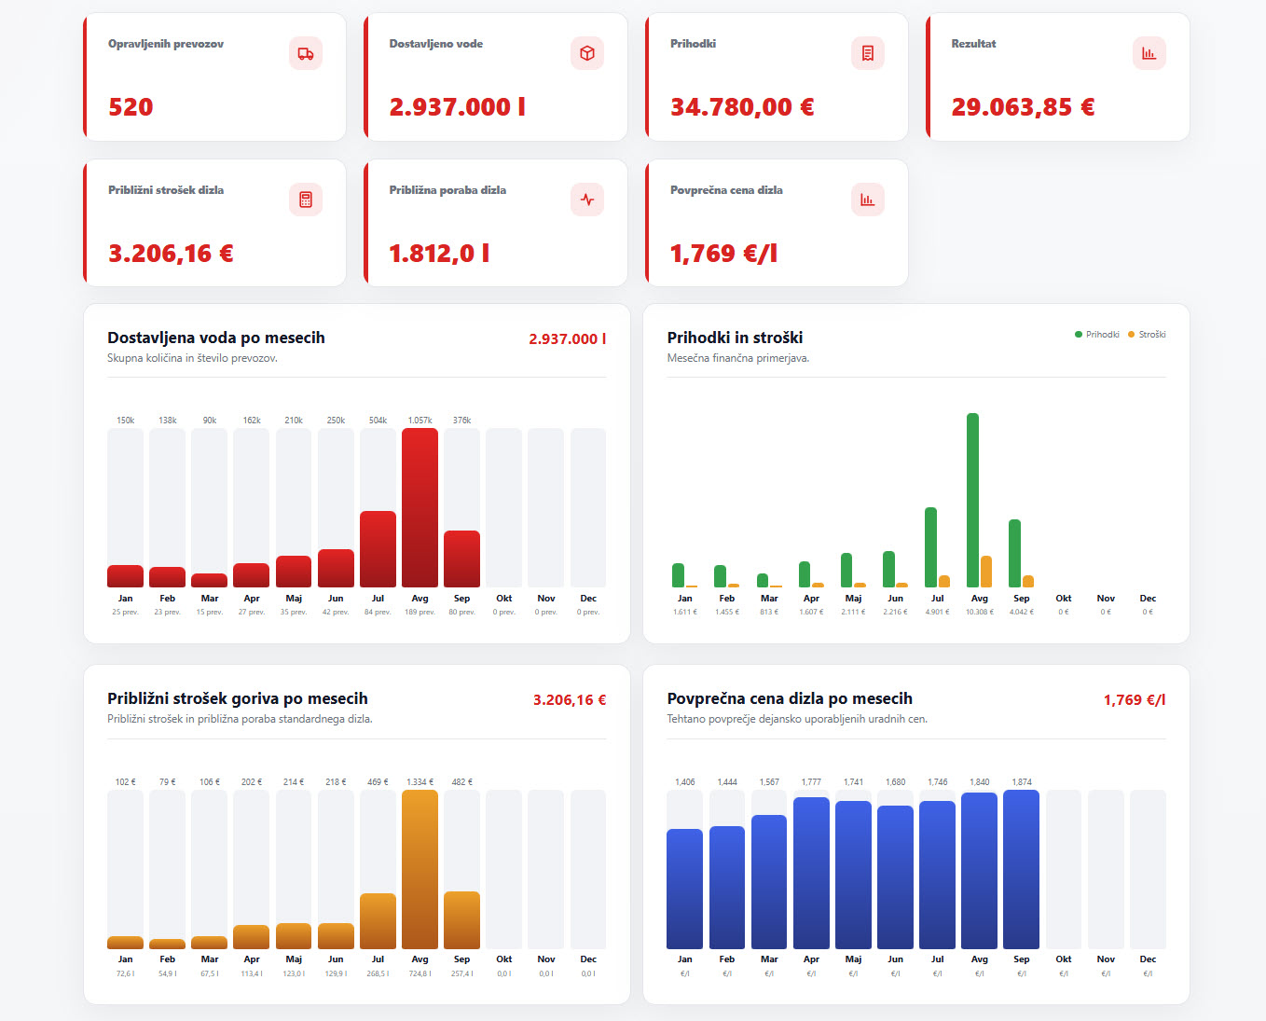
Task: Click the Prihodki in stroški heading
Action: [x=735, y=338]
